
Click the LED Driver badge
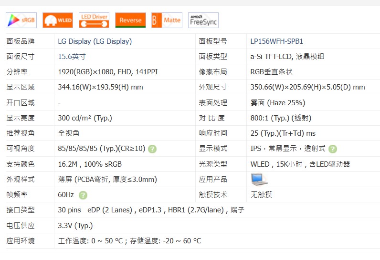coord(94,20)
